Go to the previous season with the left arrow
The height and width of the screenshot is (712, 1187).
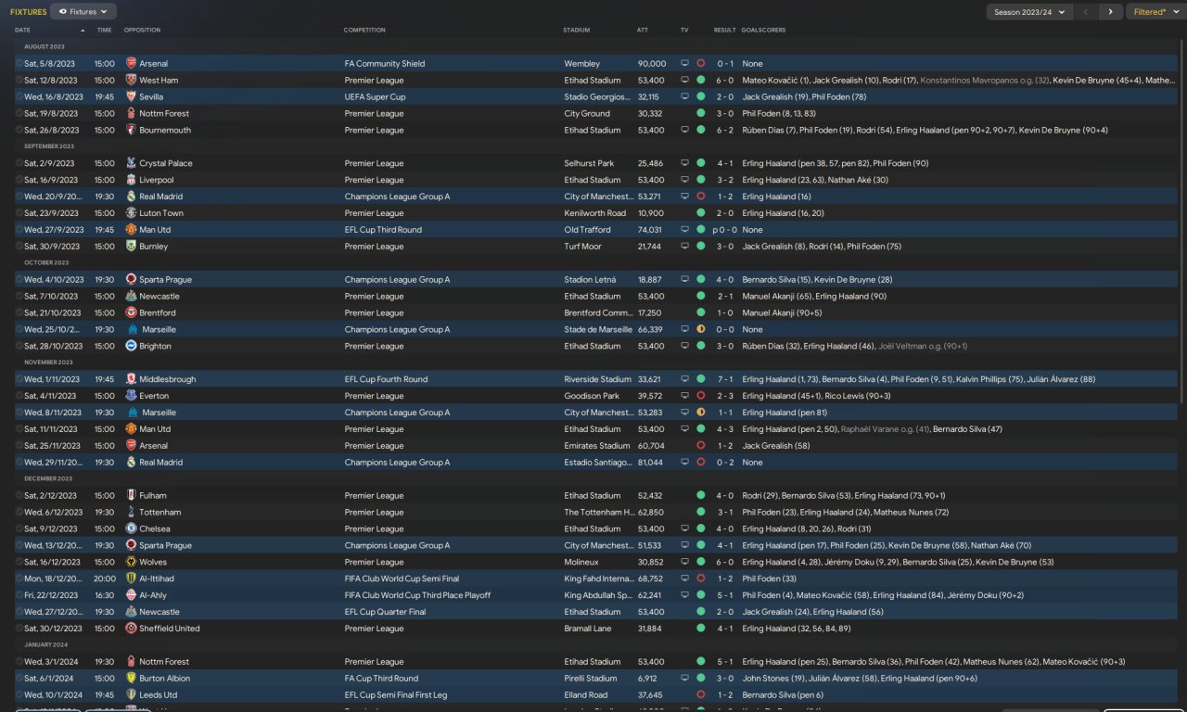1086,12
